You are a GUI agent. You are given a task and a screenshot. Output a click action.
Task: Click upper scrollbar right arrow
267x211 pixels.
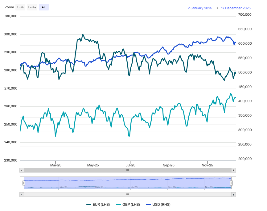pyautogui.click(x=234, y=170)
